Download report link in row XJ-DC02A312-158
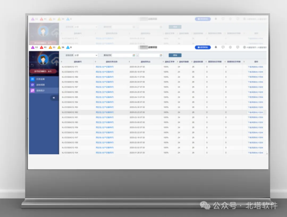Viewport: 287px width, 217px height. [255, 133]
